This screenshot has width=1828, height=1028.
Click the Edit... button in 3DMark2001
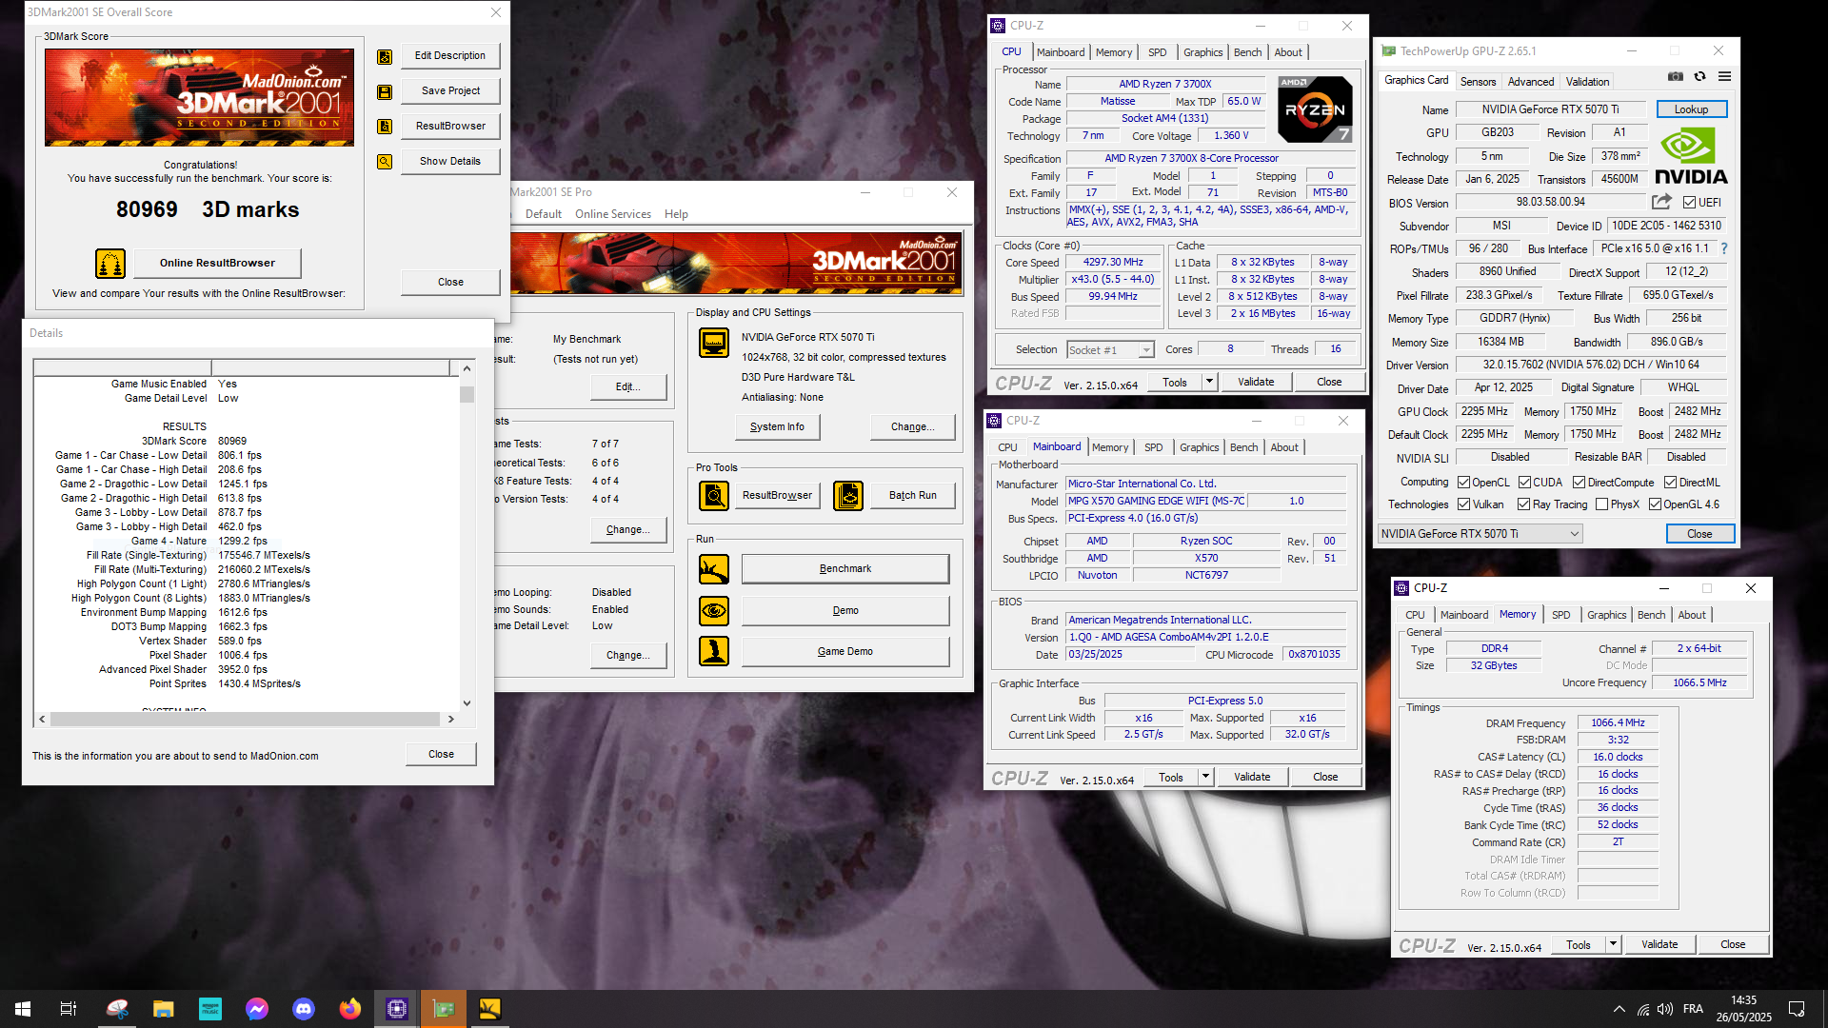[x=627, y=387]
